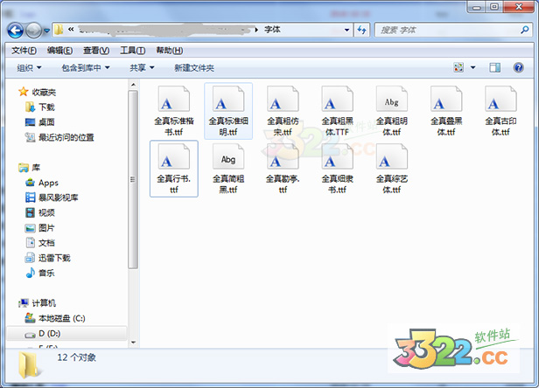Click the Forward navigation arrow
The image size is (539, 388).
(x=33, y=31)
